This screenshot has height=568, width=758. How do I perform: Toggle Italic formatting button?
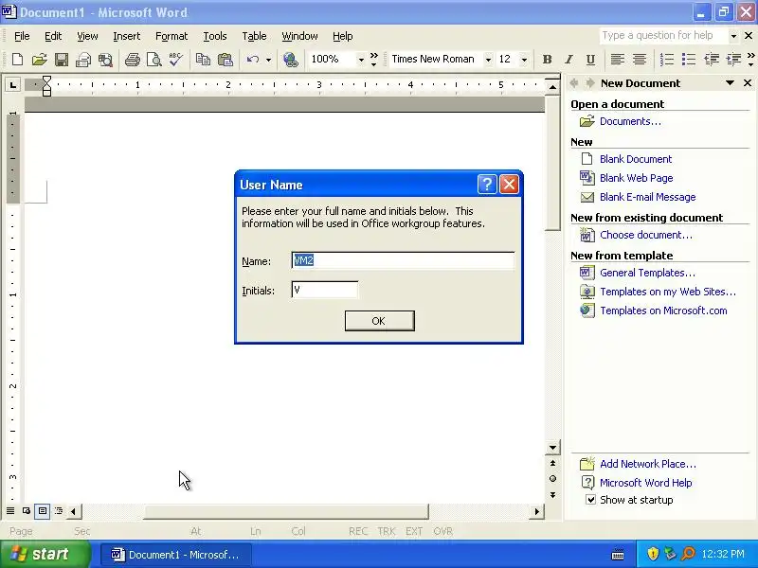[569, 60]
